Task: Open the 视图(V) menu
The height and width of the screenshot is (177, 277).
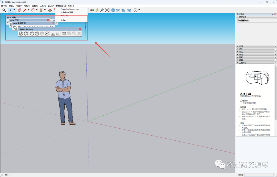Action: tap(19, 6)
